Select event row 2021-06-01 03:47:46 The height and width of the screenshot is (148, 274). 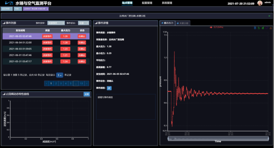point(46,55)
